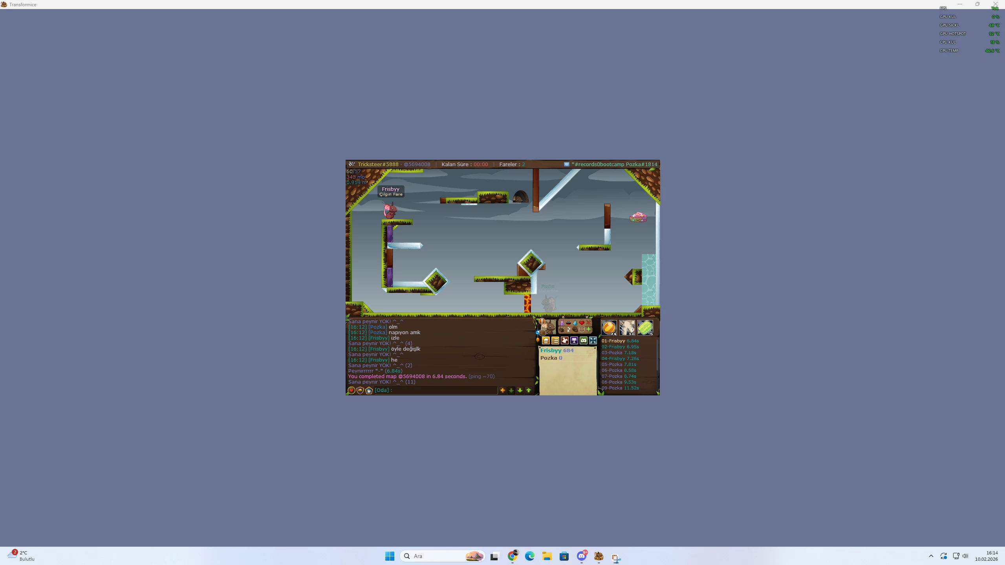Click the 'Peynirrrrrr *-* (6.84s)' chat line
Image resolution: width=1005 pixels, height=565 pixels.
tap(375, 371)
